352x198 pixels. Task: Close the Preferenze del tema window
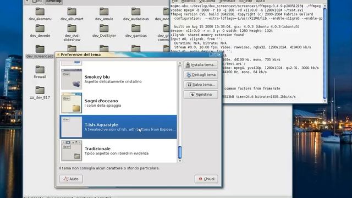(219, 54)
